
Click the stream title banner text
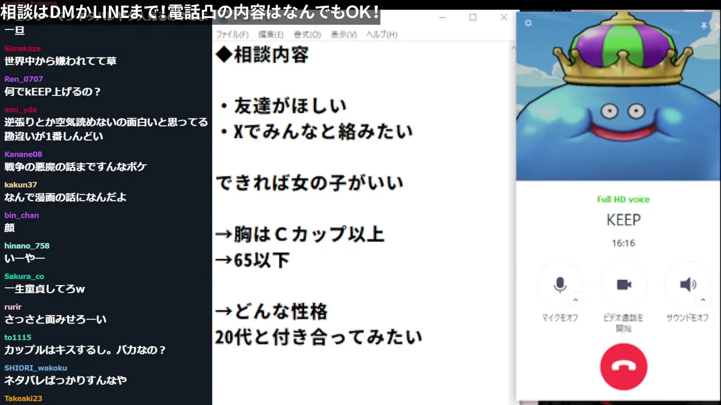(x=190, y=12)
